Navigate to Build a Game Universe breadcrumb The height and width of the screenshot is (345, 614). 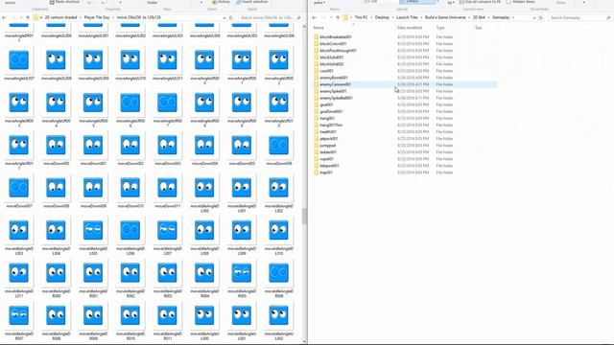coord(445,17)
